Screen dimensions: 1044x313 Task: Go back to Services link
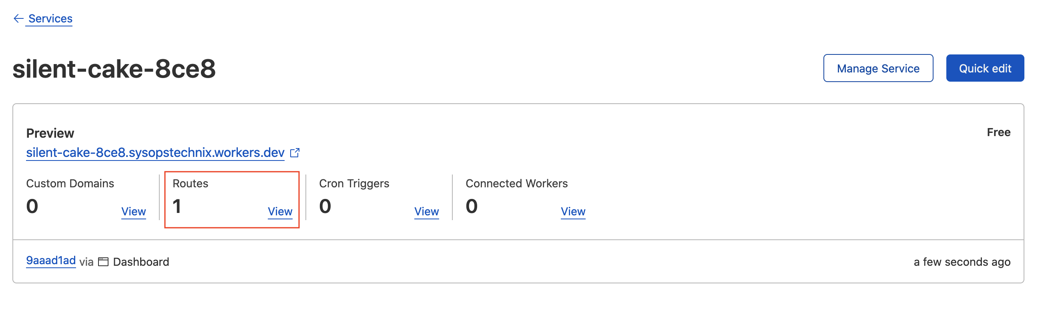[50, 19]
